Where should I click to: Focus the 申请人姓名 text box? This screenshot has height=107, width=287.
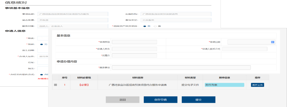(134, 49)
